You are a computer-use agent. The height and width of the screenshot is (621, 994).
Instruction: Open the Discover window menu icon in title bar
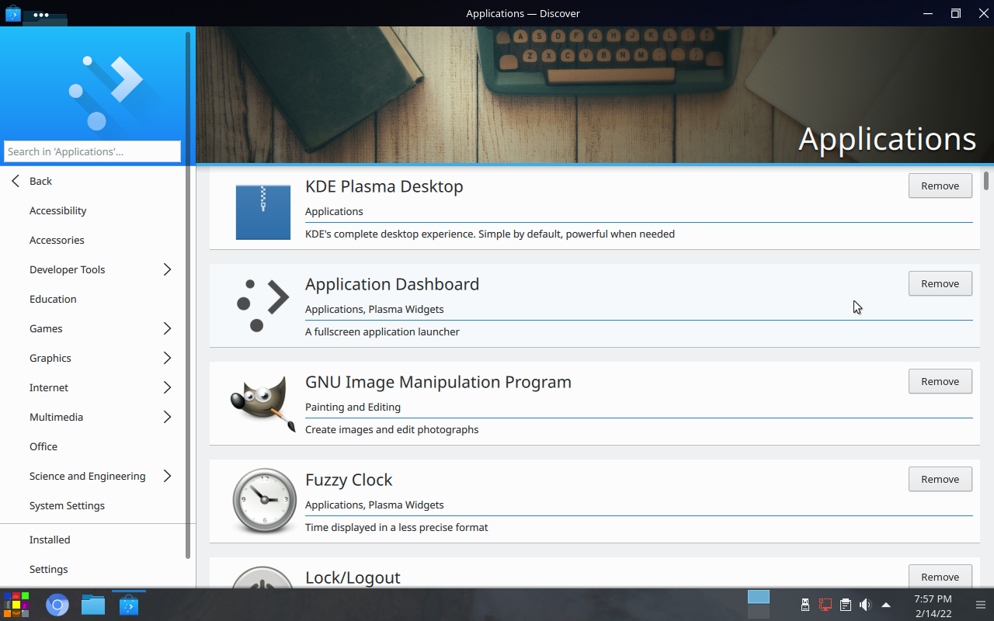12,13
